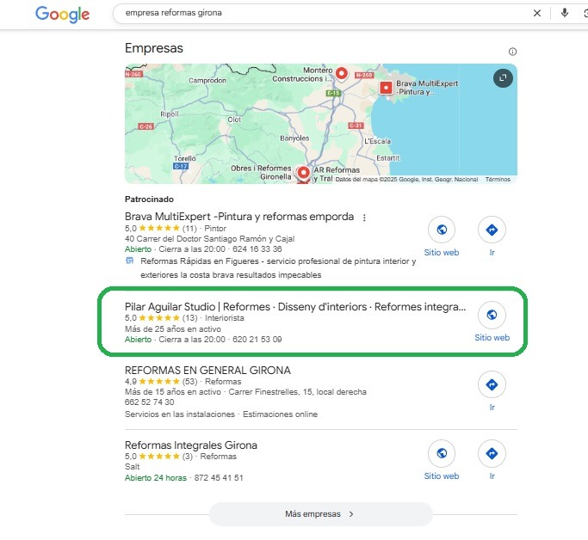Click 'Abierto 24 horas' status text

pos(156,478)
